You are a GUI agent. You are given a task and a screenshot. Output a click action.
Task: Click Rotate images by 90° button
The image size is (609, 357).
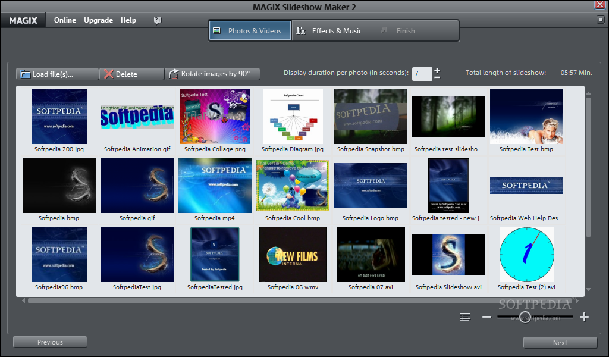point(212,74)
